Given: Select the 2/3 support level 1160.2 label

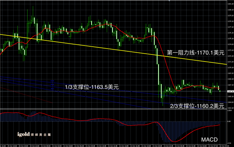Looking at the screenshot, I should pos(197,106).
